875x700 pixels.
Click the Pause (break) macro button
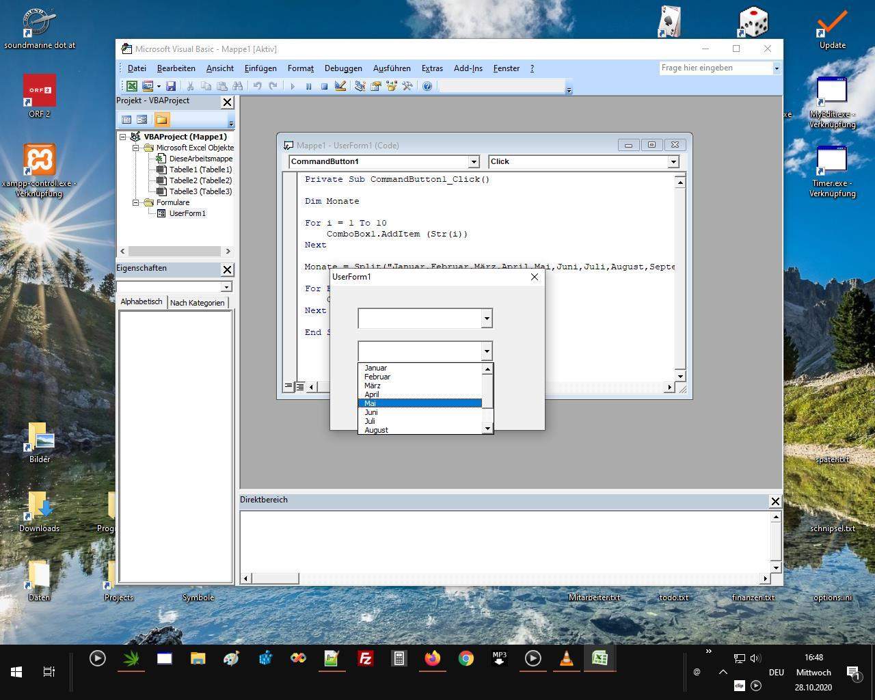coord(308,86)
